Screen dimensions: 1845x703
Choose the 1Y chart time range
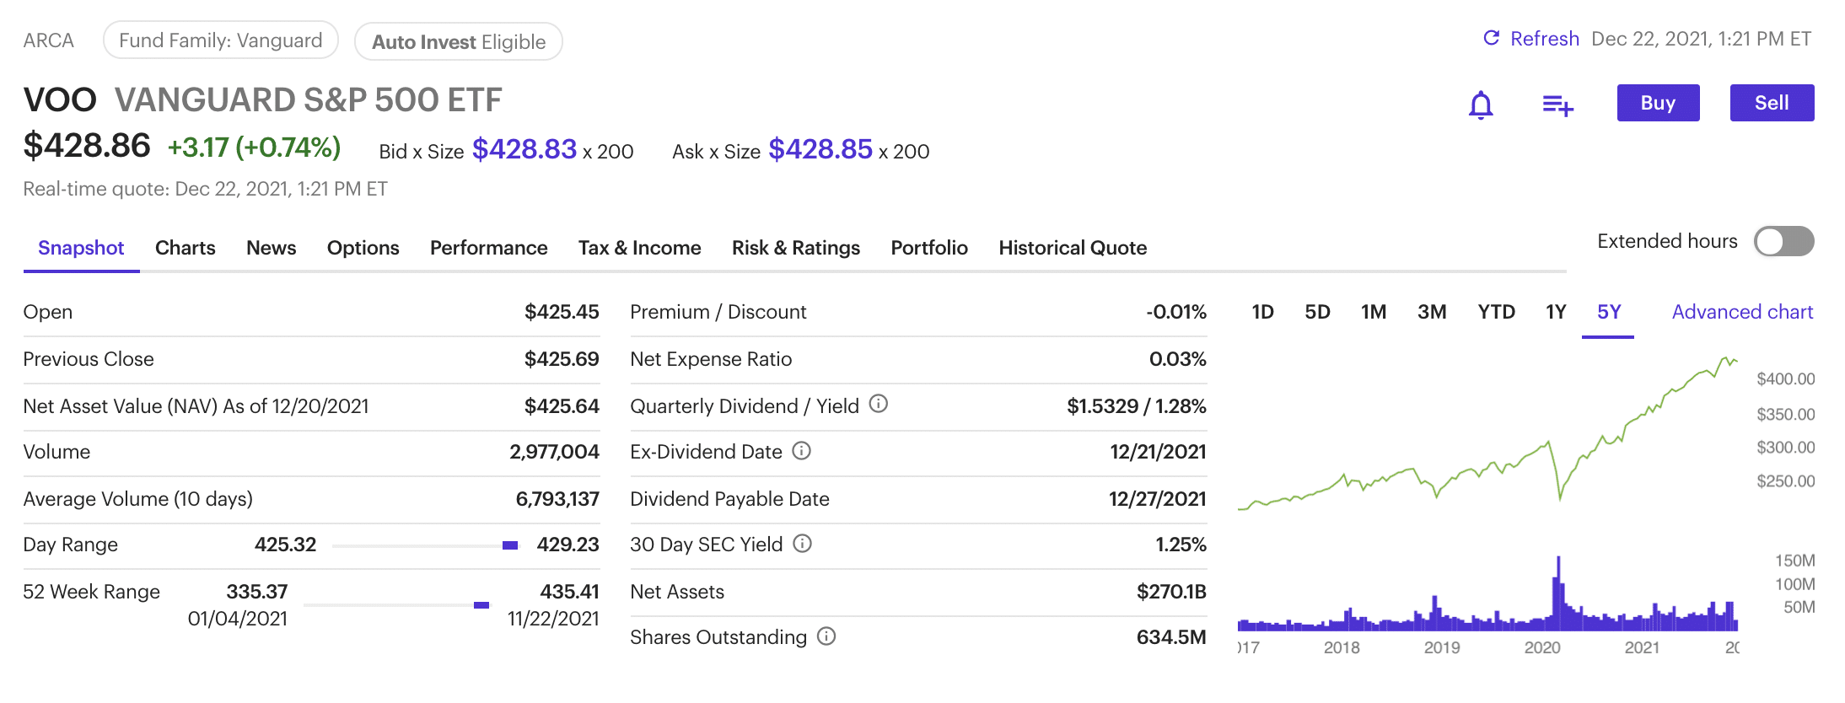pyautogui.click(x=1555, y=312)
